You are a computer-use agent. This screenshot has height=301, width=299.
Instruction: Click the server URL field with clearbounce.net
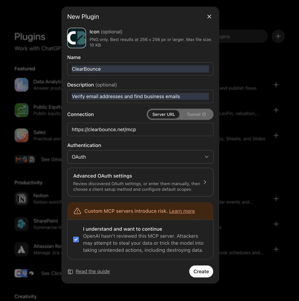click(x=140, y=130)
